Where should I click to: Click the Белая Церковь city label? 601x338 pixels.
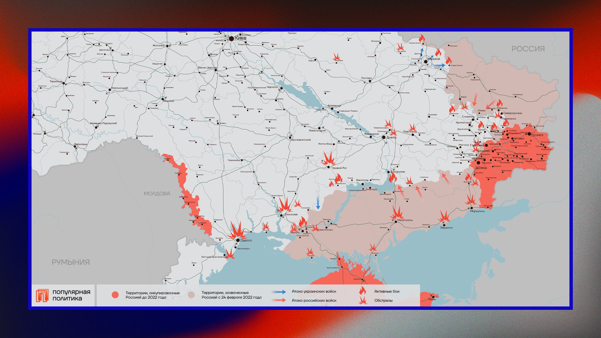tap(208, 68)
